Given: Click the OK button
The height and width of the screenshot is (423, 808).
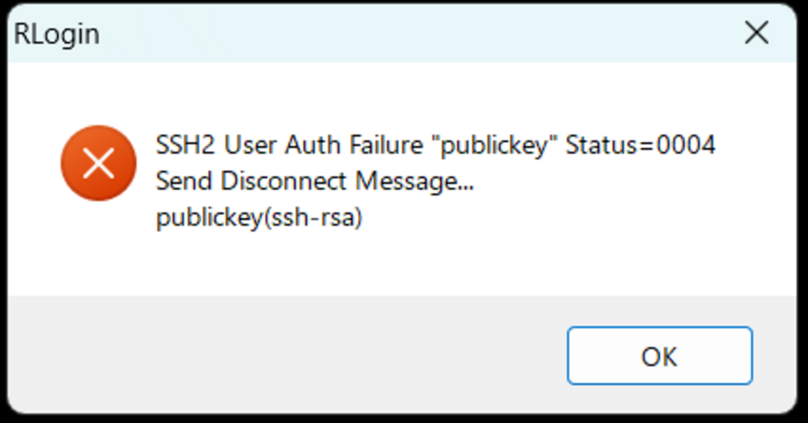Looking at the screenshot, I should coord(659,356).
